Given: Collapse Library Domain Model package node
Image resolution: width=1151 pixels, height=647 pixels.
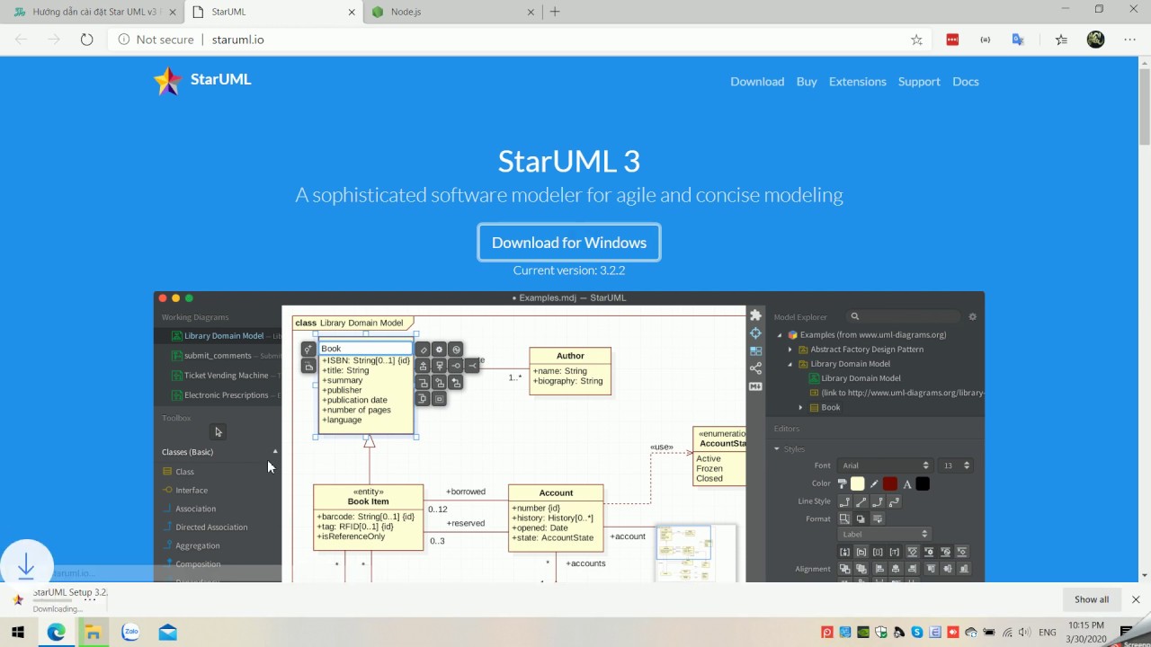Looking at the screenshot, I should point(790,364).
